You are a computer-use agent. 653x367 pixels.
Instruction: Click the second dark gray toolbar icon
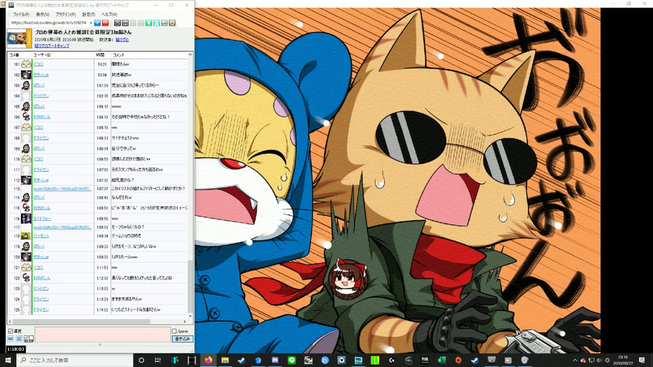[125, 23]
